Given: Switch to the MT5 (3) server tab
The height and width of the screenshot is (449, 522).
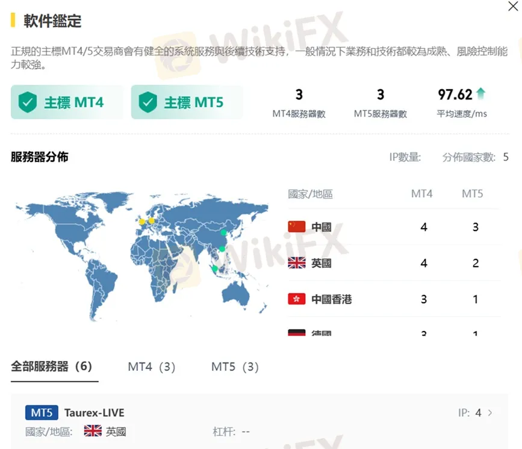Looking at the screenshot, I should tap(234, 365).
